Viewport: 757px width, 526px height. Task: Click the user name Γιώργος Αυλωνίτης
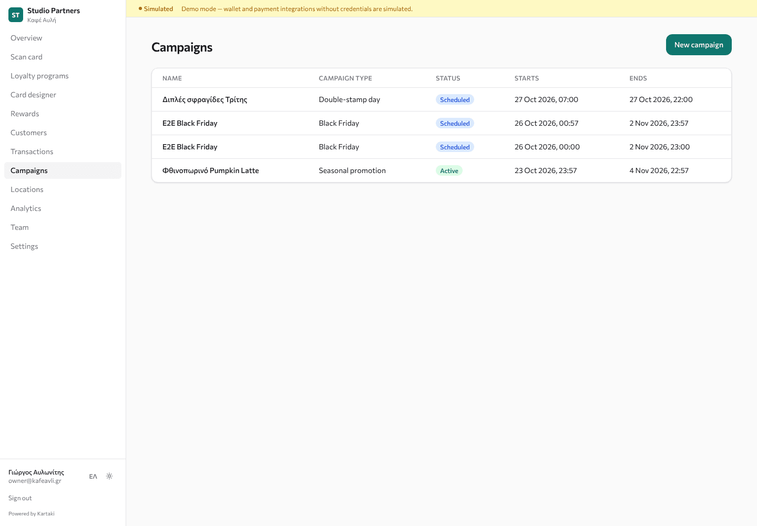pyautogui.click(x=36, y=472)
